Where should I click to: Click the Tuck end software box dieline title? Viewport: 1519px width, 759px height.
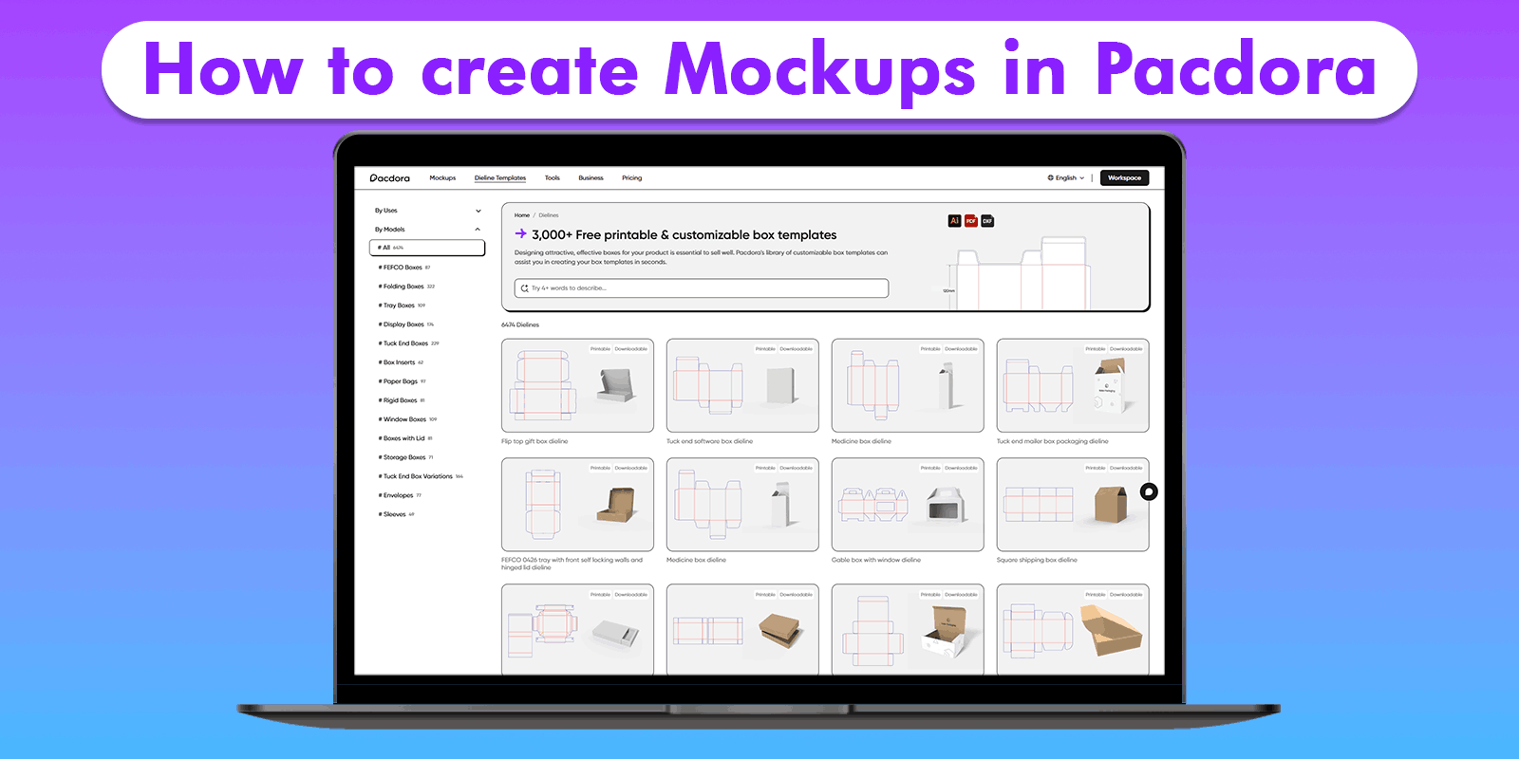pyautogui.click(x=709, y=441)
